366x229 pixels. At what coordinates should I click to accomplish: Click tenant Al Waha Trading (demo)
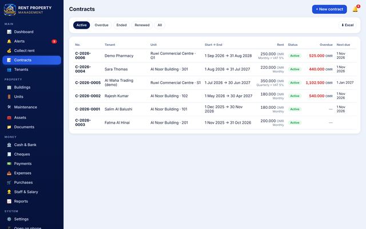click(x=119, y=82)
